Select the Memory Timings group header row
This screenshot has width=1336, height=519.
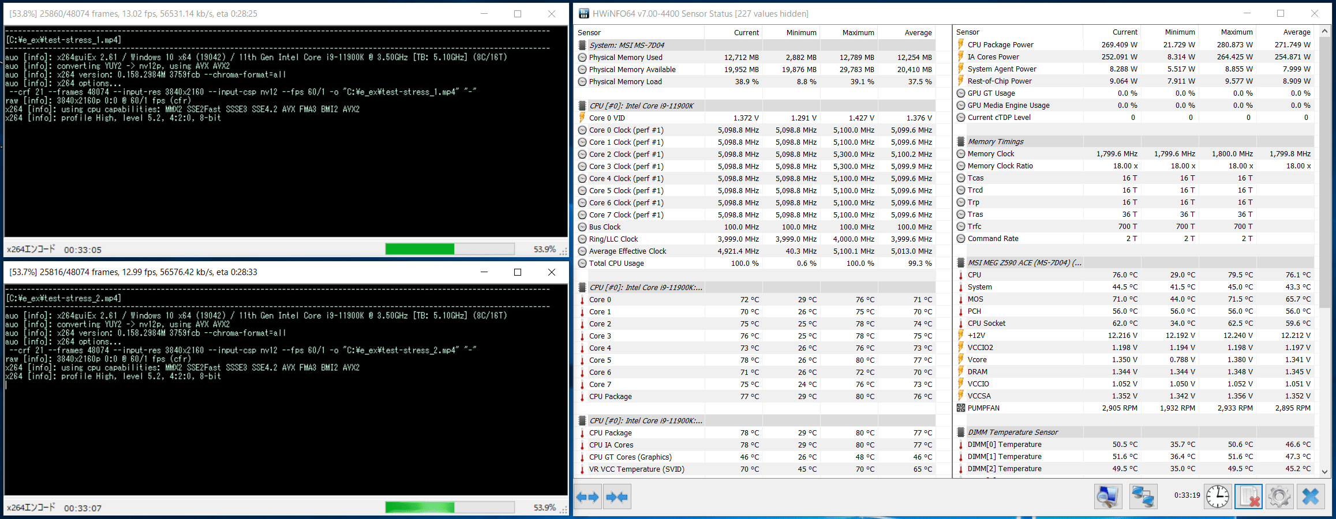click(x=1134, y=141)
